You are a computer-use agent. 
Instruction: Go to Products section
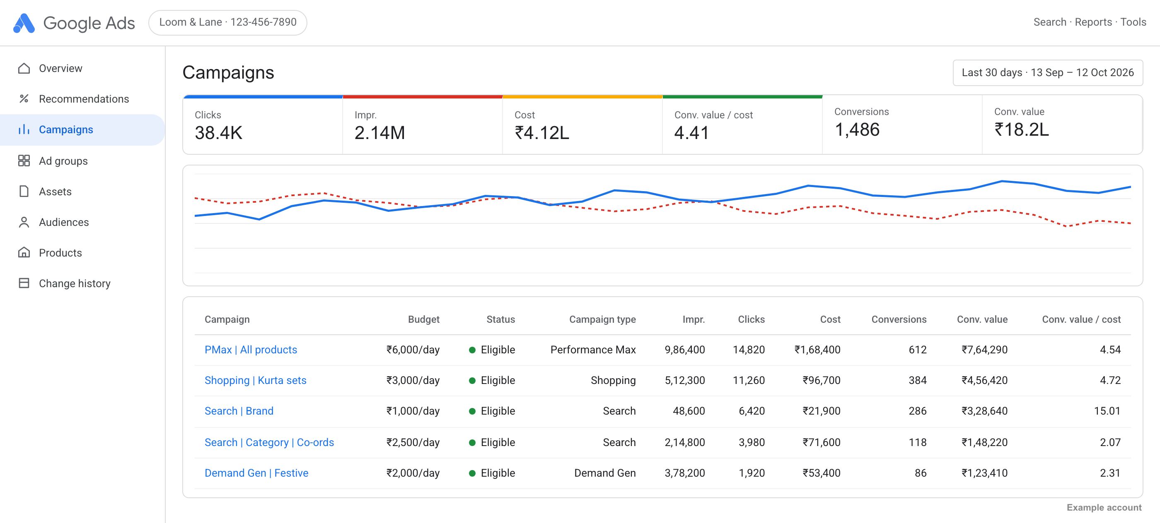82,253
